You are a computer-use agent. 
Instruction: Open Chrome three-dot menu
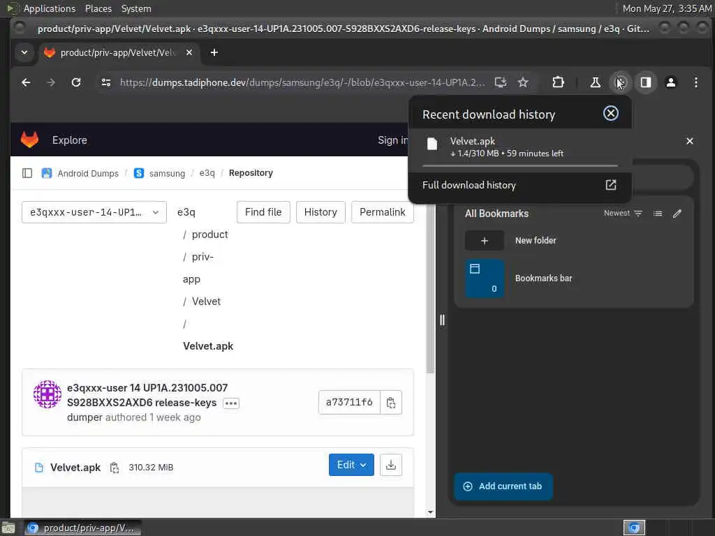pos(696,82)
